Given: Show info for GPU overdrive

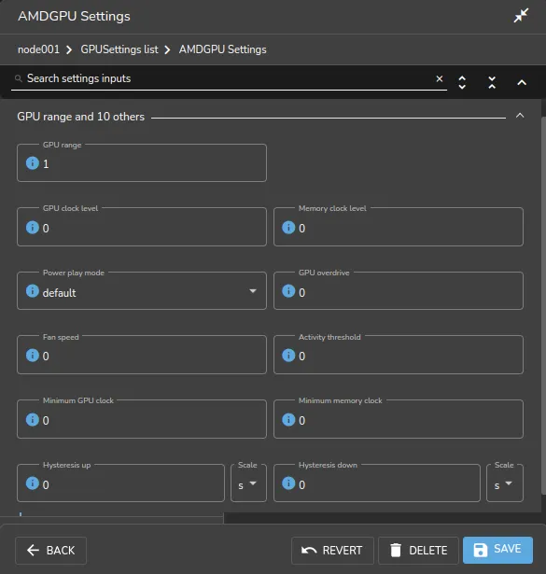Looking at the screenshot, I should click(x=288, y=291).
